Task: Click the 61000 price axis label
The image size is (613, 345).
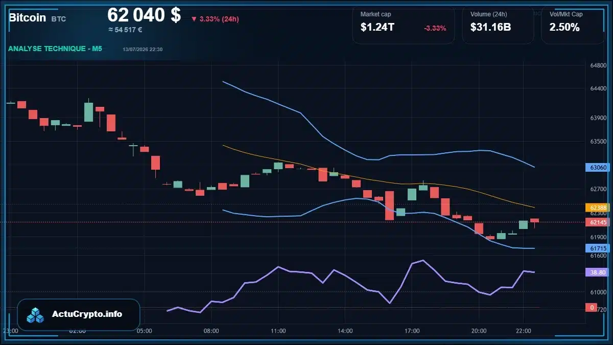Action: pos(598,292)
